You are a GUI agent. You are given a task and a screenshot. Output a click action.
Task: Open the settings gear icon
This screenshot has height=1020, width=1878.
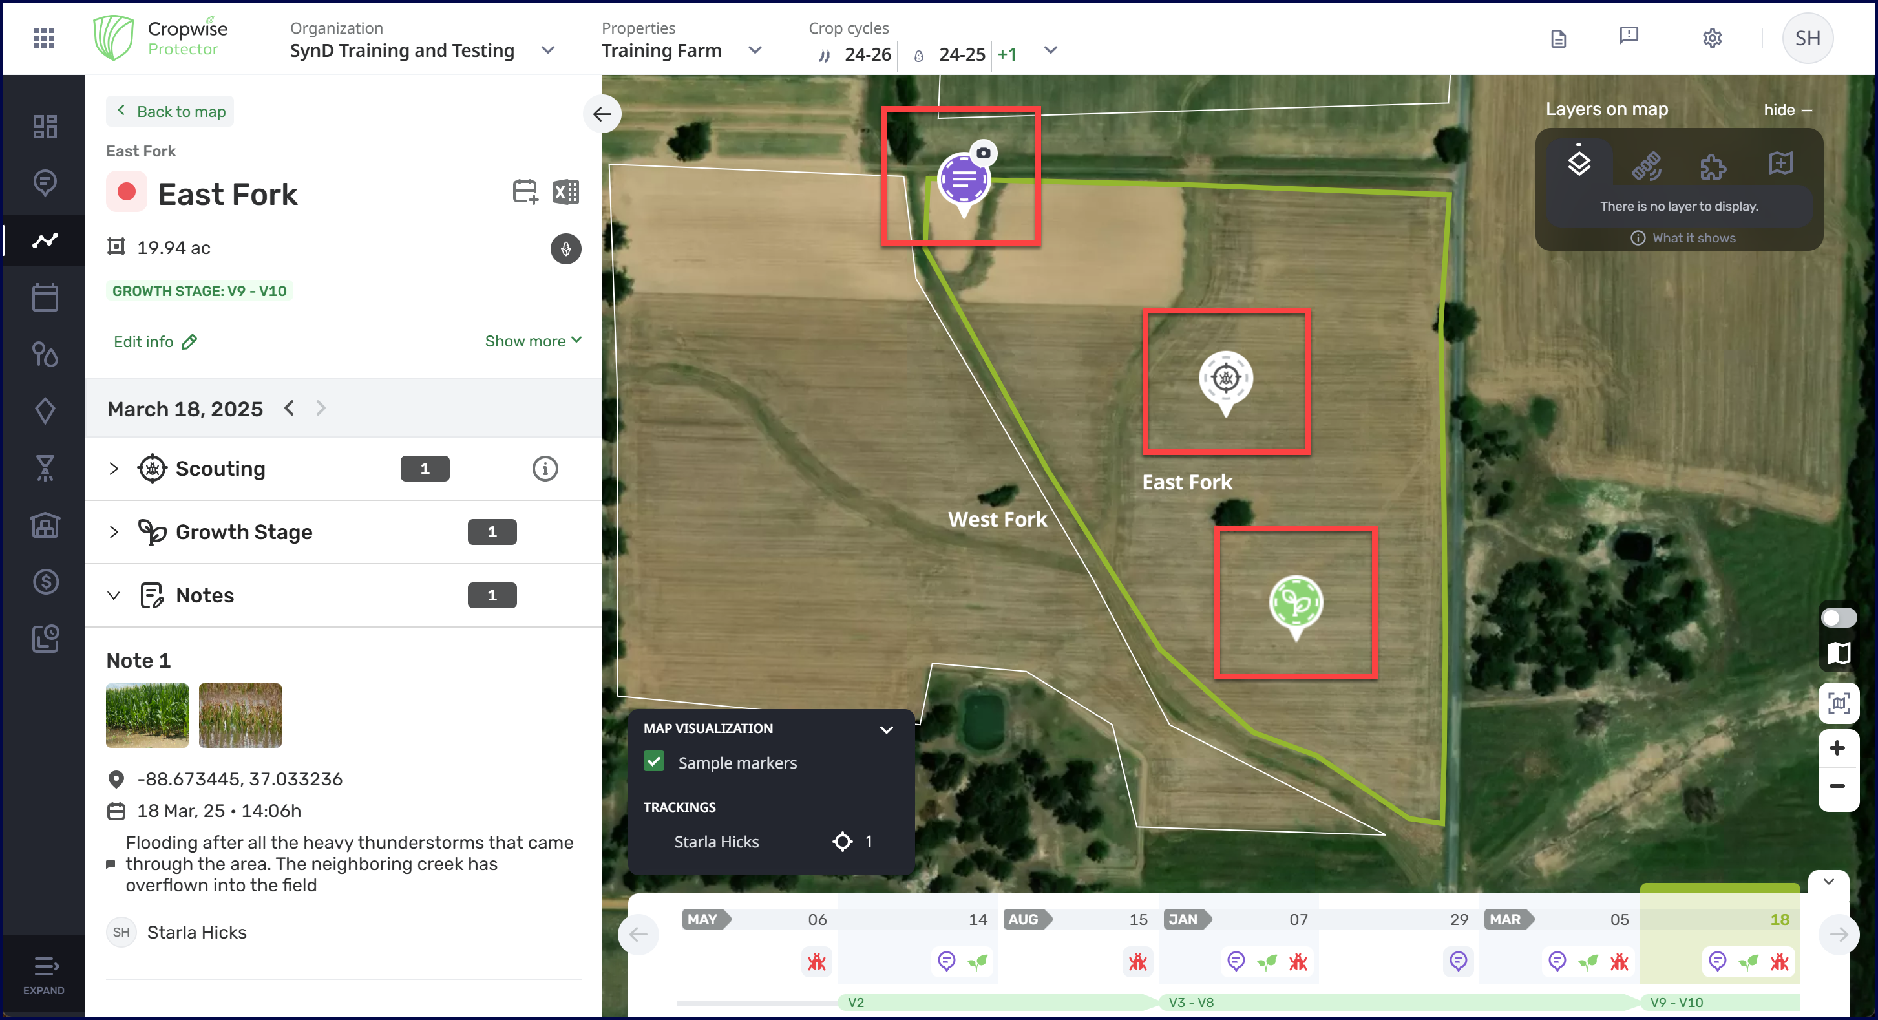[1712, 38]
